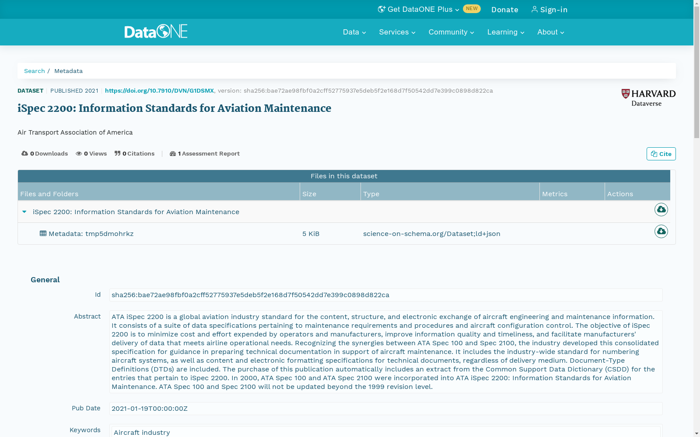Click the copy icon inside the Cite button

tap(654, 153)
